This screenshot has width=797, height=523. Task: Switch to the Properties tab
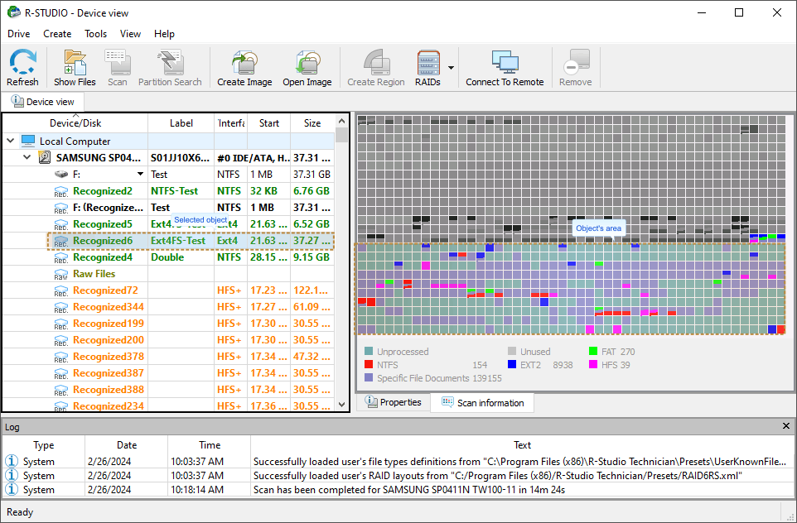pos(394,402)
